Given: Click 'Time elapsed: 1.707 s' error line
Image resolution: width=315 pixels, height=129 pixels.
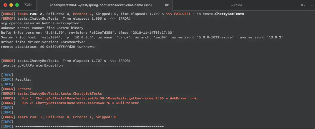Looking at the screenshot, I should tap(66, 61).
